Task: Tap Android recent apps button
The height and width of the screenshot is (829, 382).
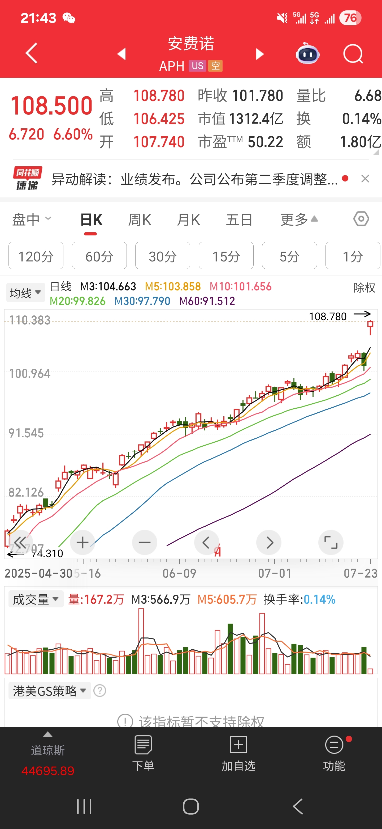Action: click(x=84, y=806)
